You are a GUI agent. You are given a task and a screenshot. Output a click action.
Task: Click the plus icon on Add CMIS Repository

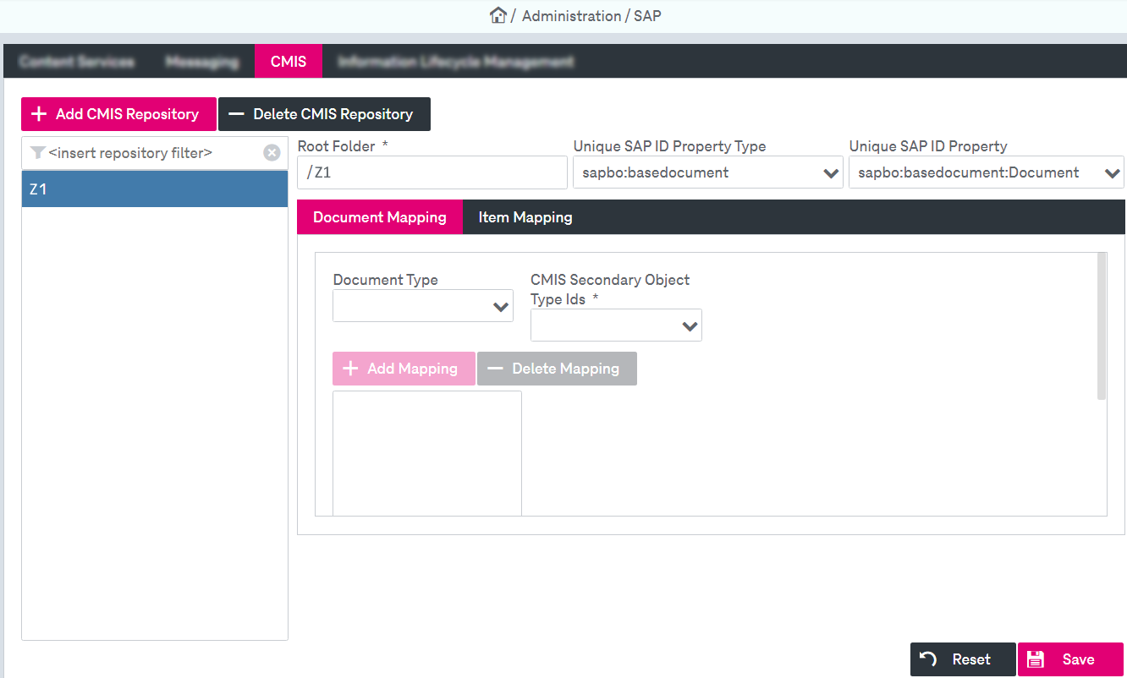(38, 113)
